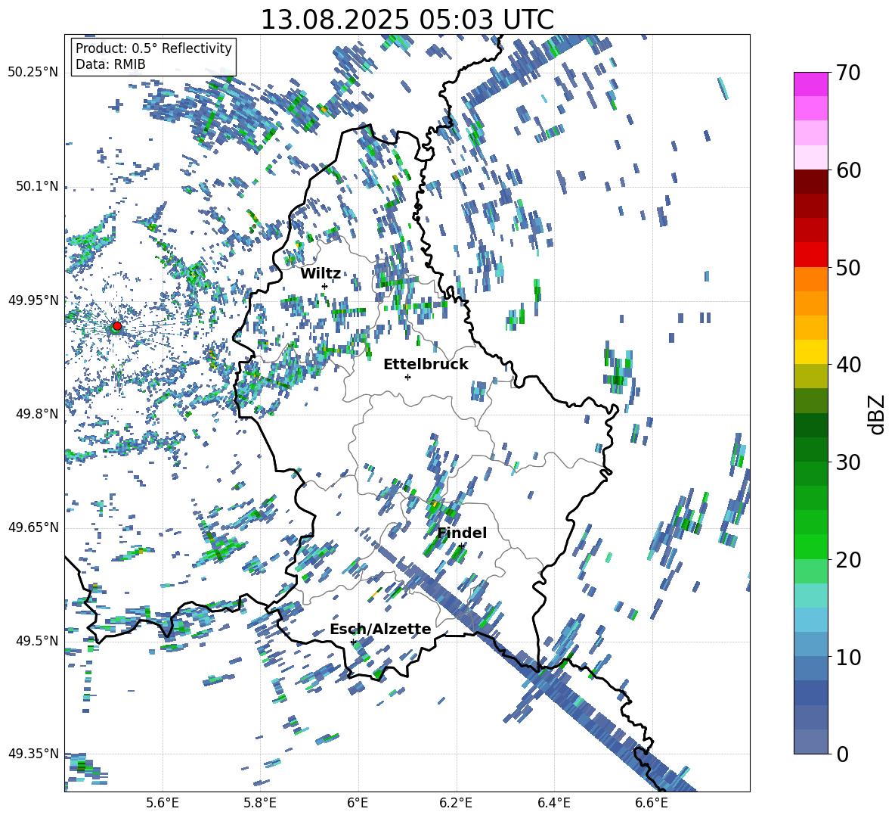Click the Data: RMIB text
The width and height of the screenshot is (895, 818).
coord(110,64)
